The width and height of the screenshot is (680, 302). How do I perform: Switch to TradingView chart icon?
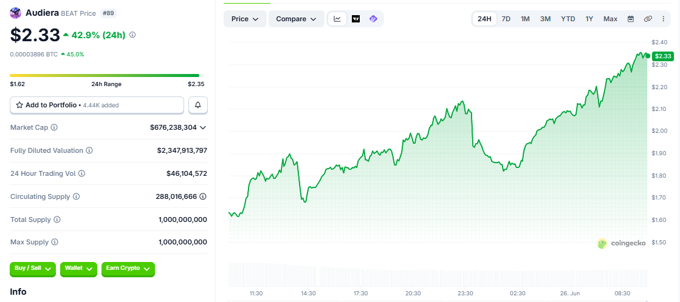point(355,19)
